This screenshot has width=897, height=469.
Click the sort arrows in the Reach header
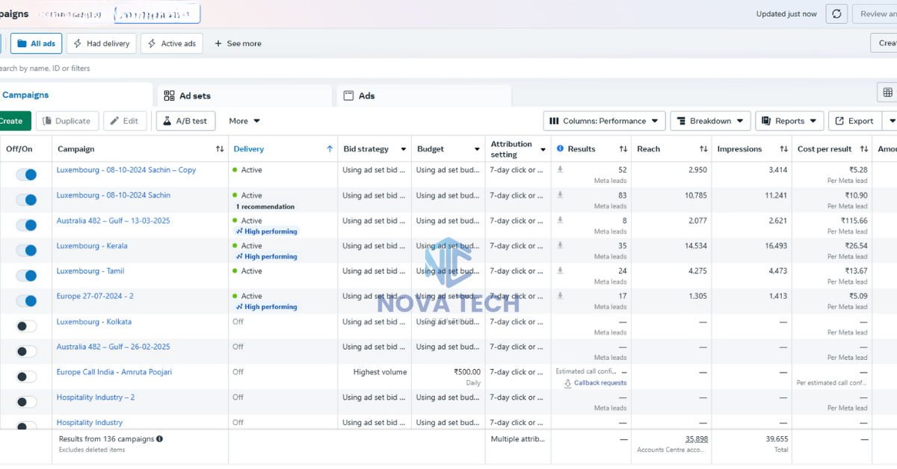point(703,149)
